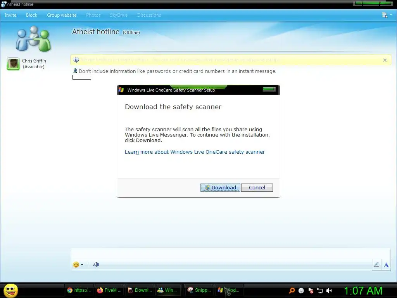Click the info icon in the yellow bar
The width and height of the screenshot is (397, 298).
[x=76, y=60]
